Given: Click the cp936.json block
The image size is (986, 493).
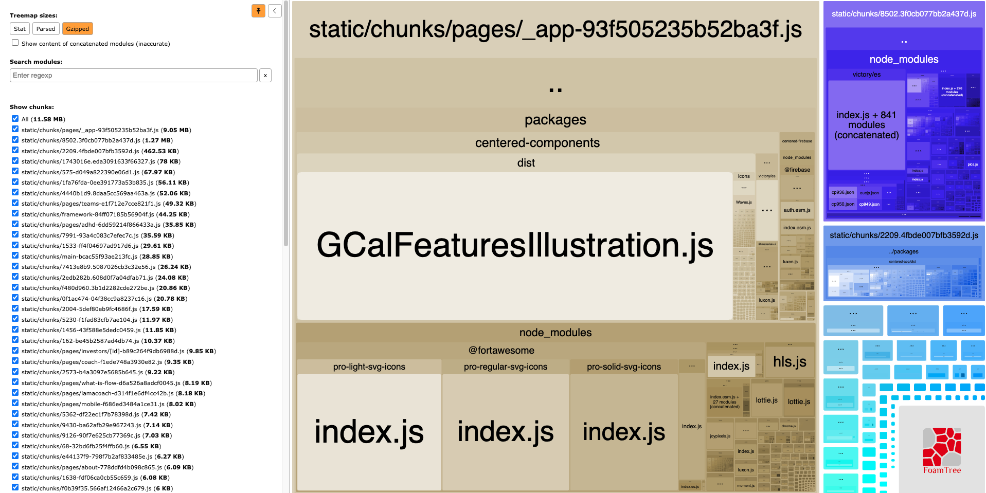Looking at the screenshot, I should tap(843, 192).
